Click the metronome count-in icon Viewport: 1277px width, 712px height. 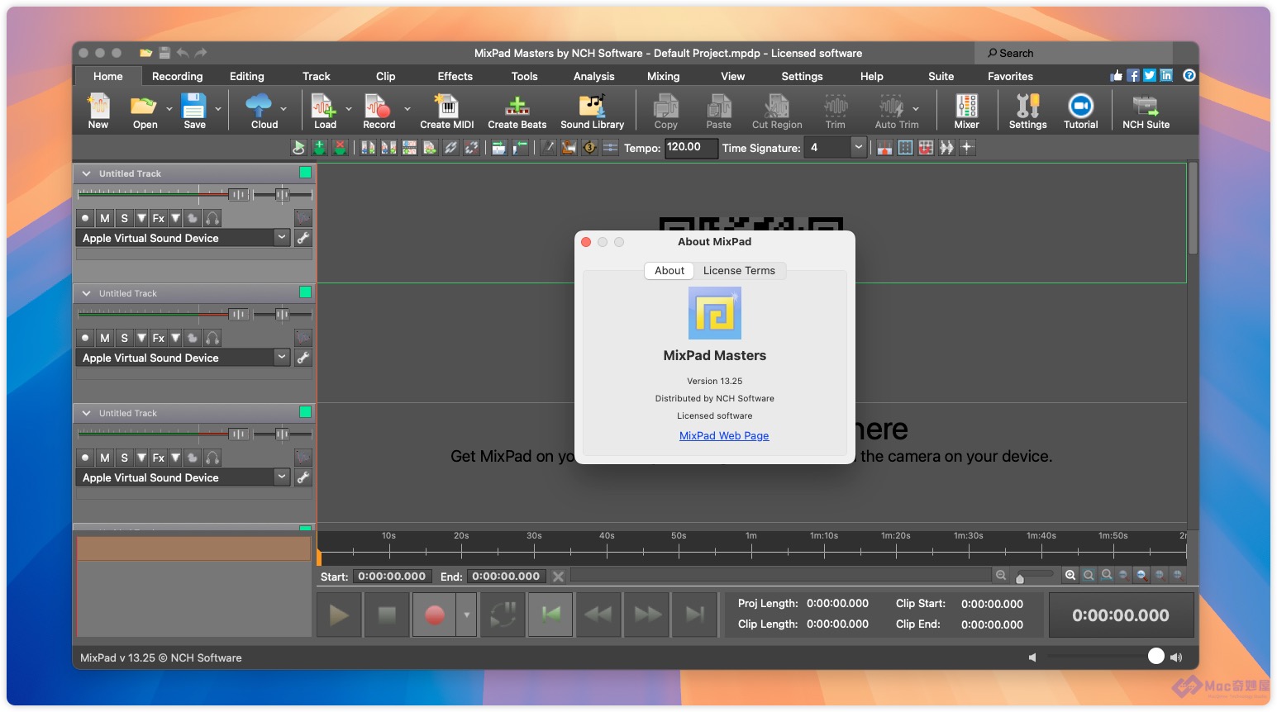tap(589, 148)
